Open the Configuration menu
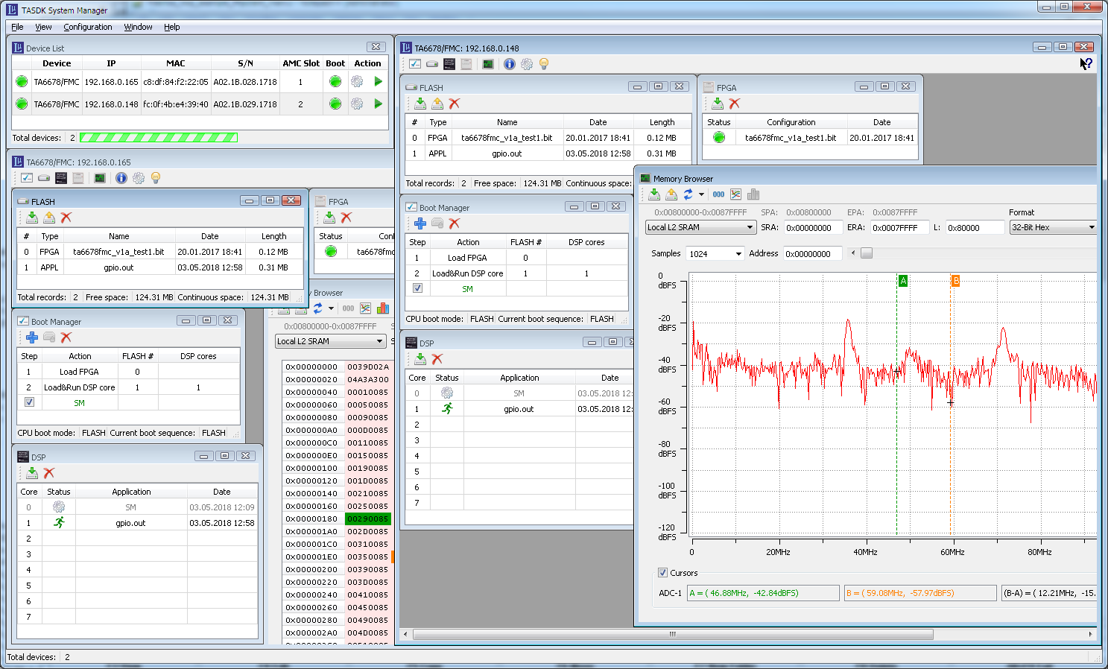 click(87, 27)
